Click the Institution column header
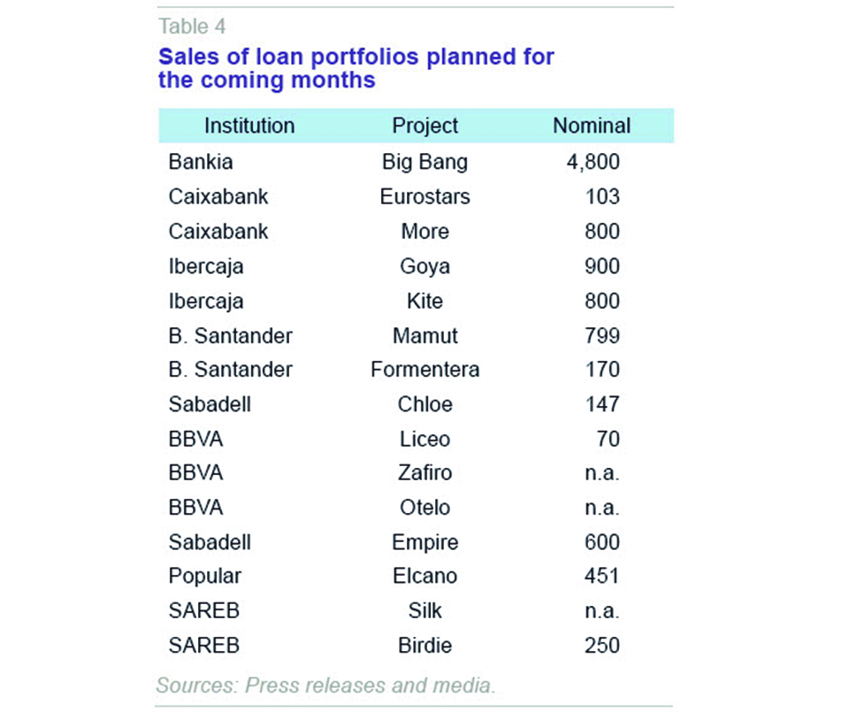Viewport: 857px width, 712px height. click(249, 126)
